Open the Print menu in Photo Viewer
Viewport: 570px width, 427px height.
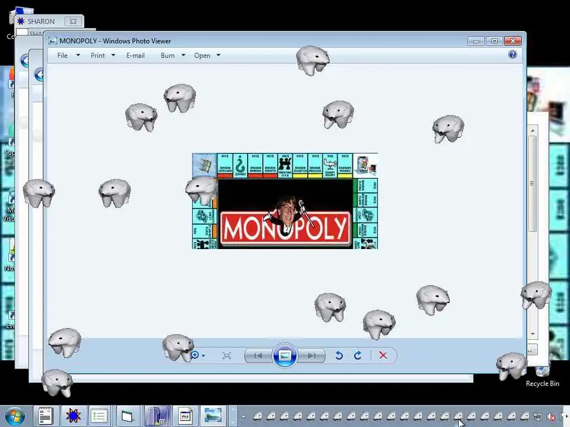point(102,56)
